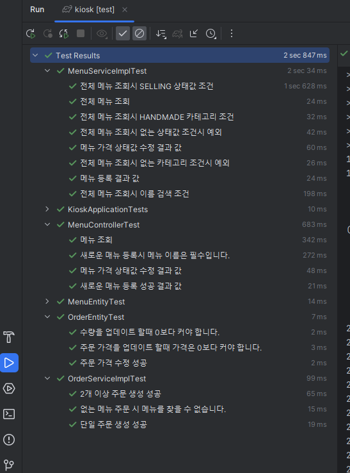Click the 99 ms OrderServiceImplTest duration
Viewport: 350px width, 473px height.
pos(316,378)
